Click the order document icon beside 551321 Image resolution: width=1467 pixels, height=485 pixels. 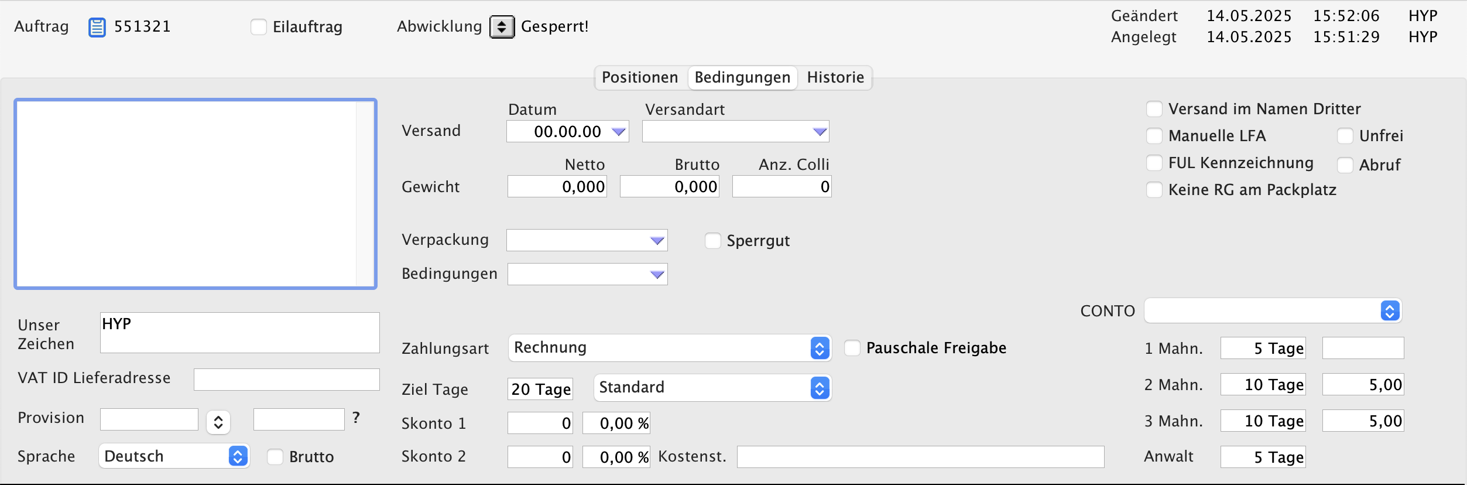[97, 27]
